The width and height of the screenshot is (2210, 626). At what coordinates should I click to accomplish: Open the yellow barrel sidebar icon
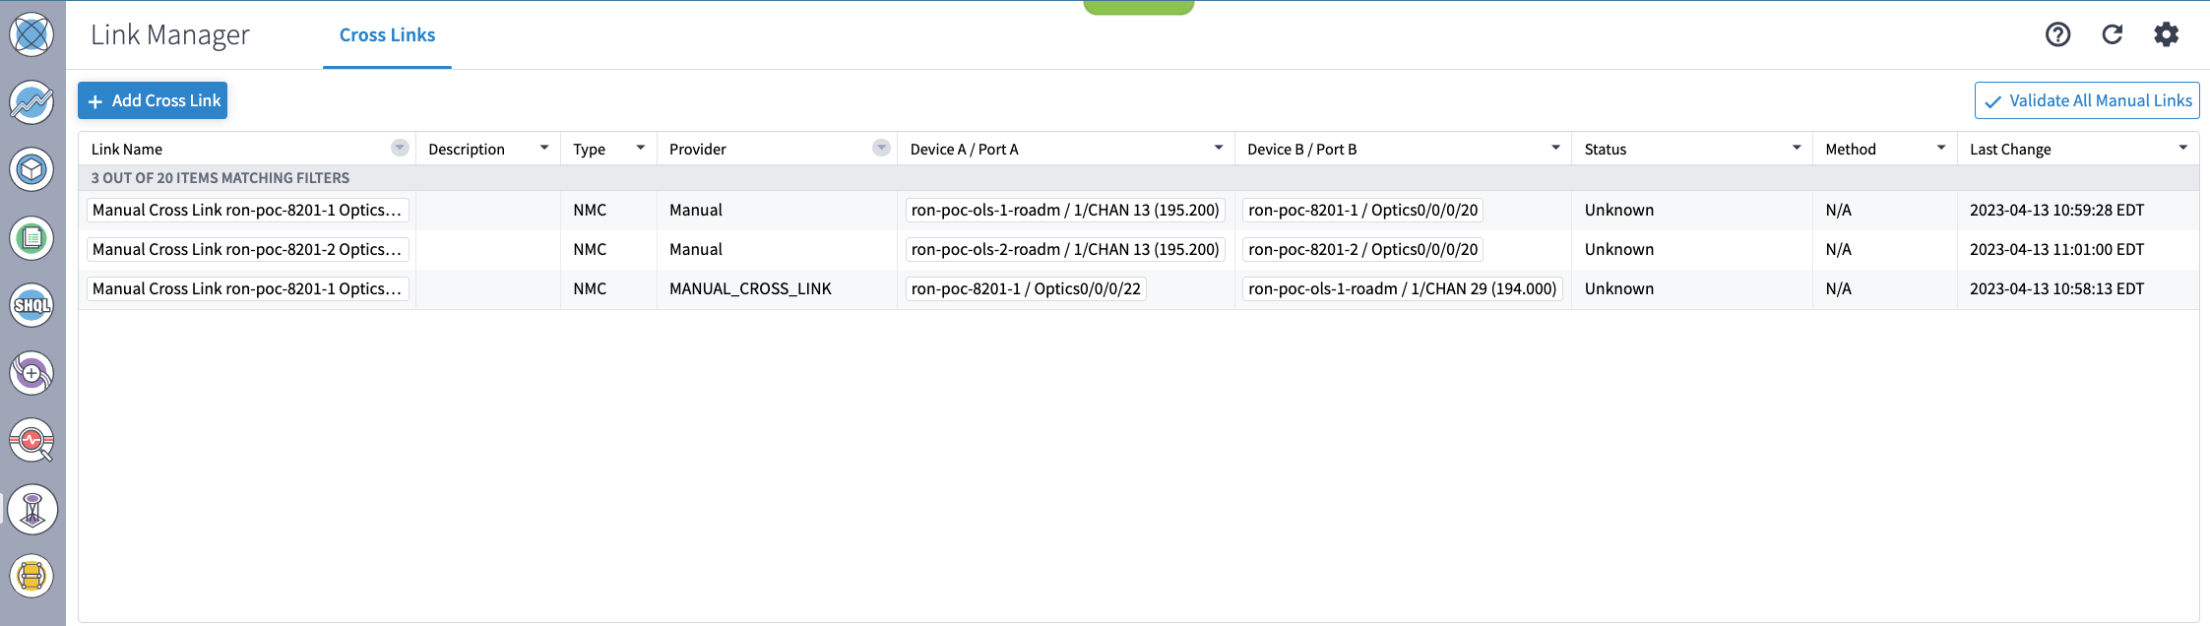[32, 576]
